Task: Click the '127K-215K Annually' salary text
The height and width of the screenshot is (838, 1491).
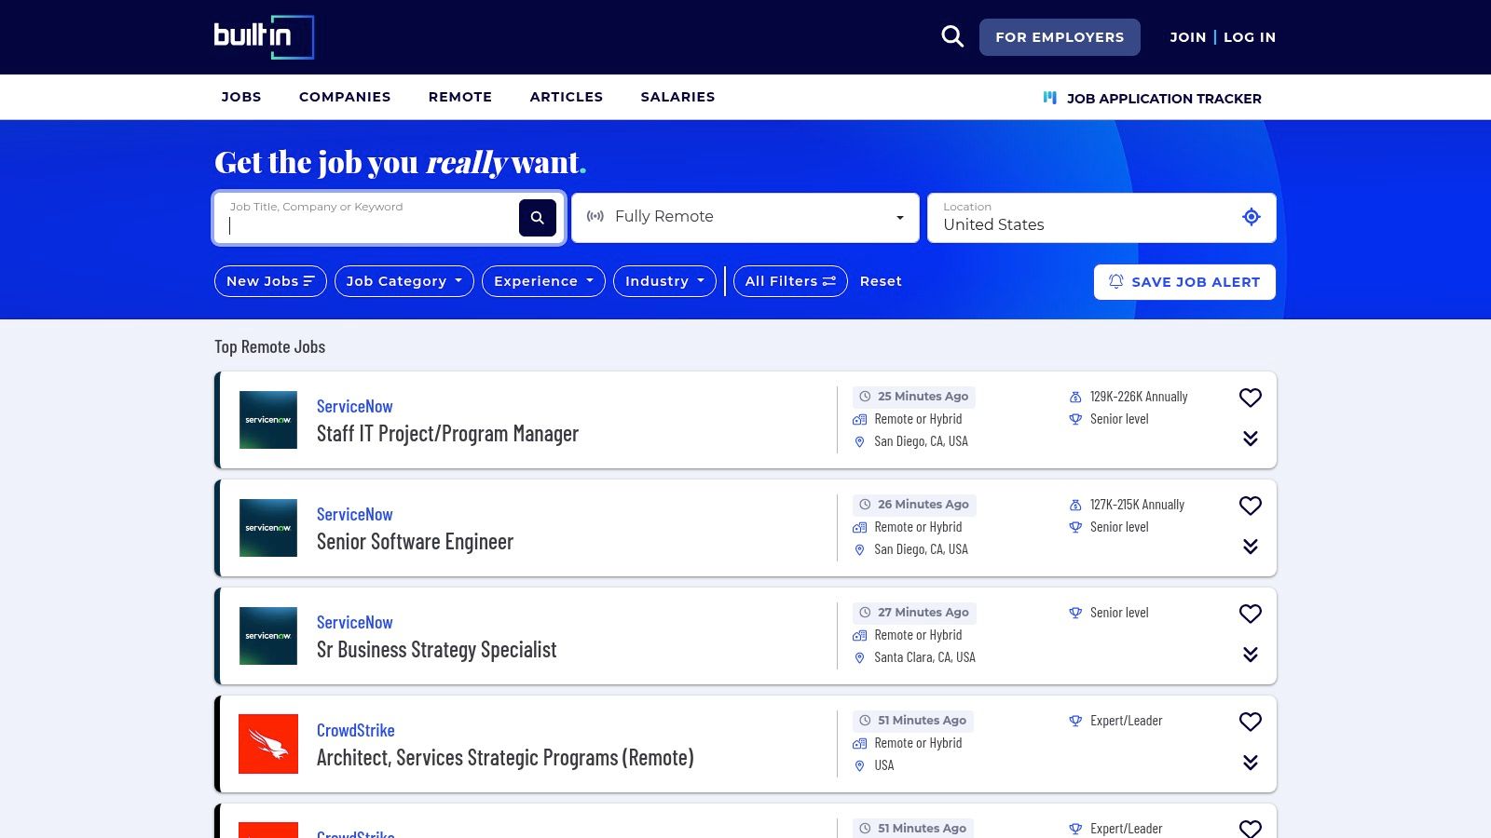Action: 1137,505
